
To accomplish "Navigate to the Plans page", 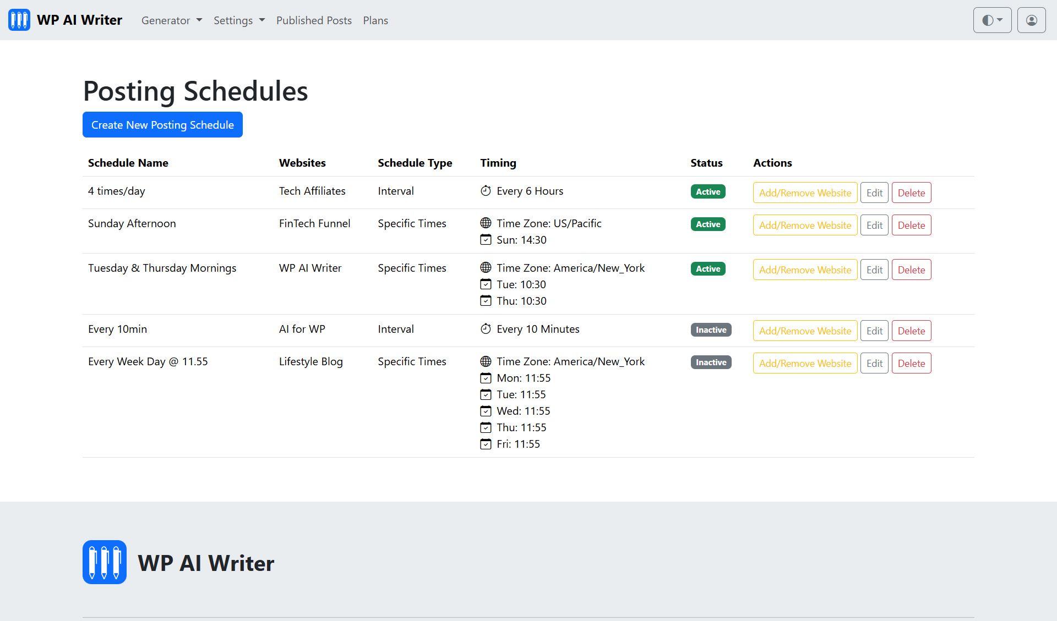I will tap(375, 20).
